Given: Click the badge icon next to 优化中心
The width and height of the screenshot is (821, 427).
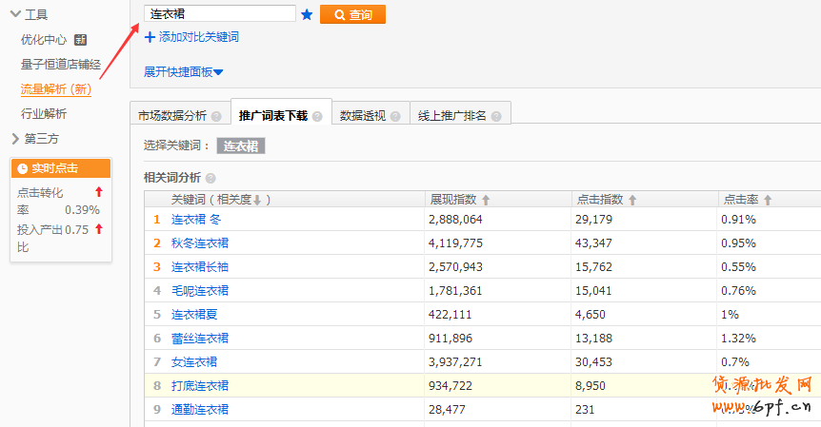Looking at the screenshot, I should pyautogui.click(x=81, y=40).
